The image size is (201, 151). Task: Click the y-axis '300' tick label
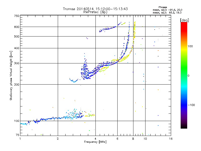coord(17,63)
